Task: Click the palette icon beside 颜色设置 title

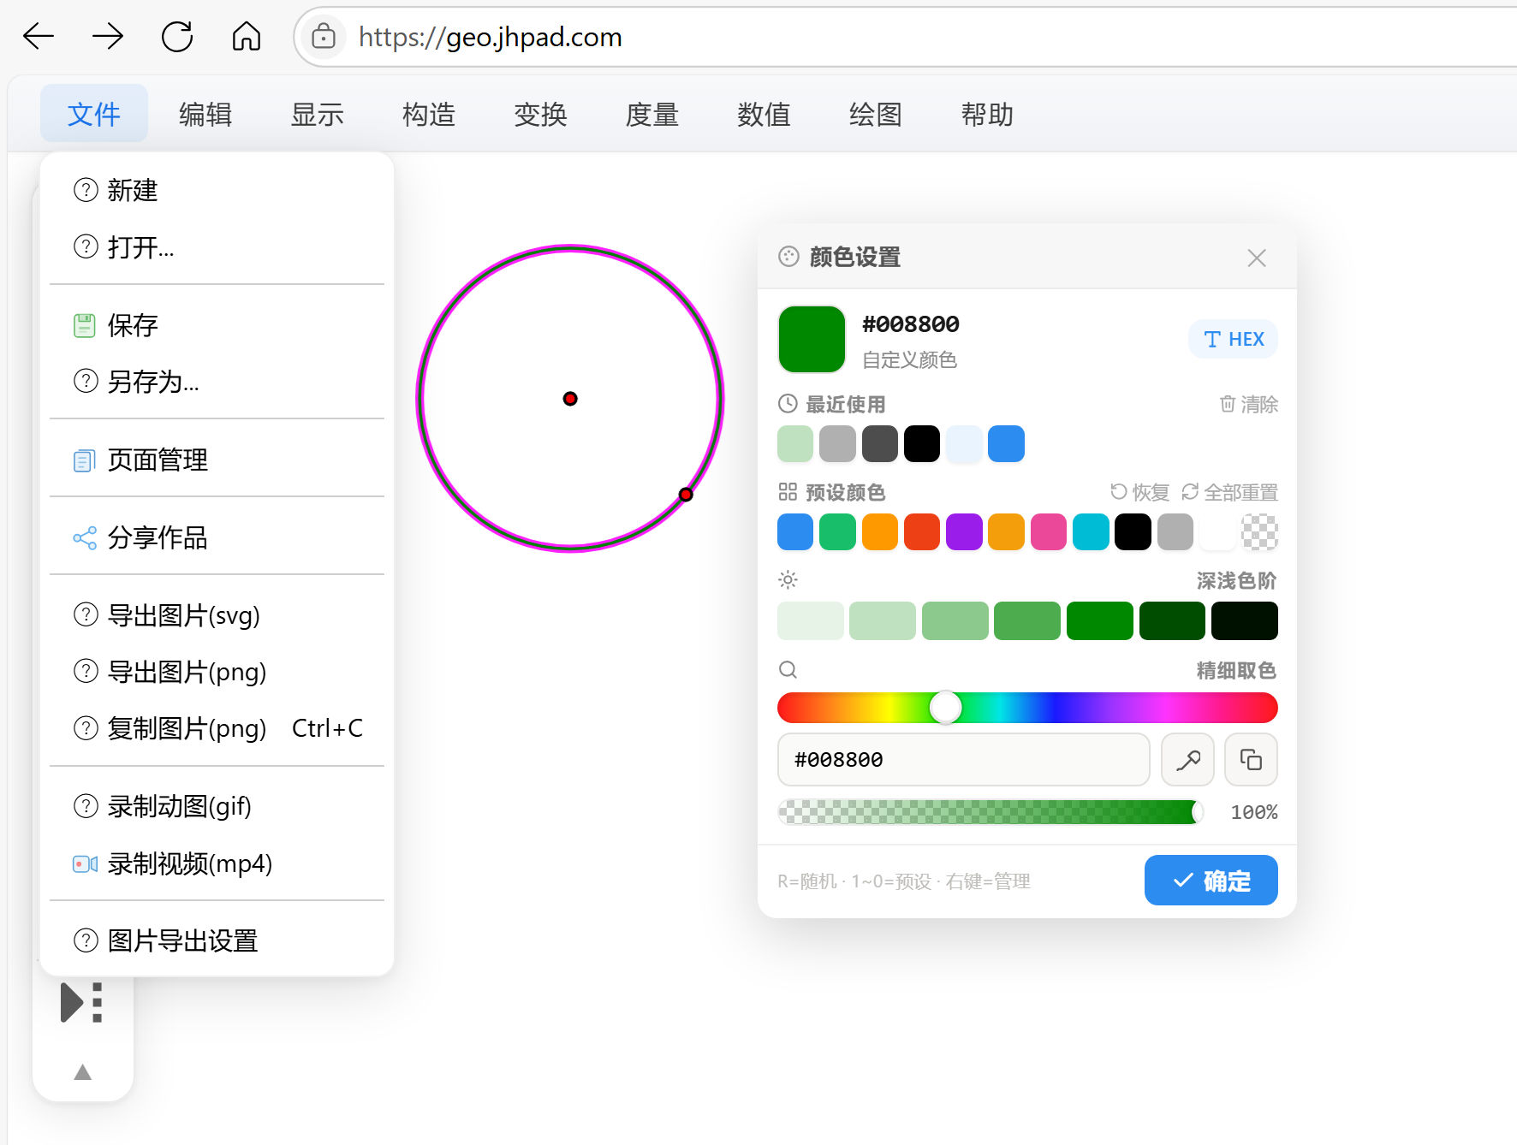Action: pyautogui.click(x=788, y=257)
